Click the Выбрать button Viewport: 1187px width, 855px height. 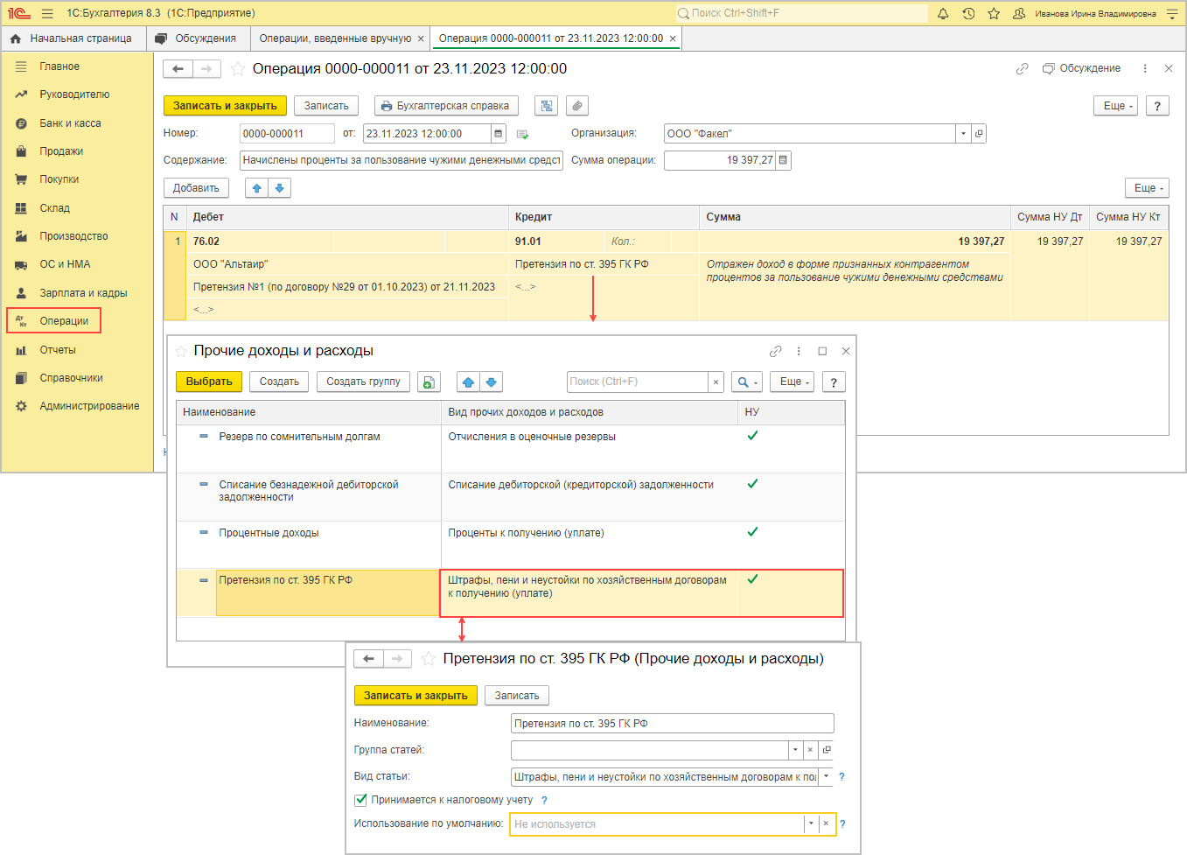tap(209, 382)
